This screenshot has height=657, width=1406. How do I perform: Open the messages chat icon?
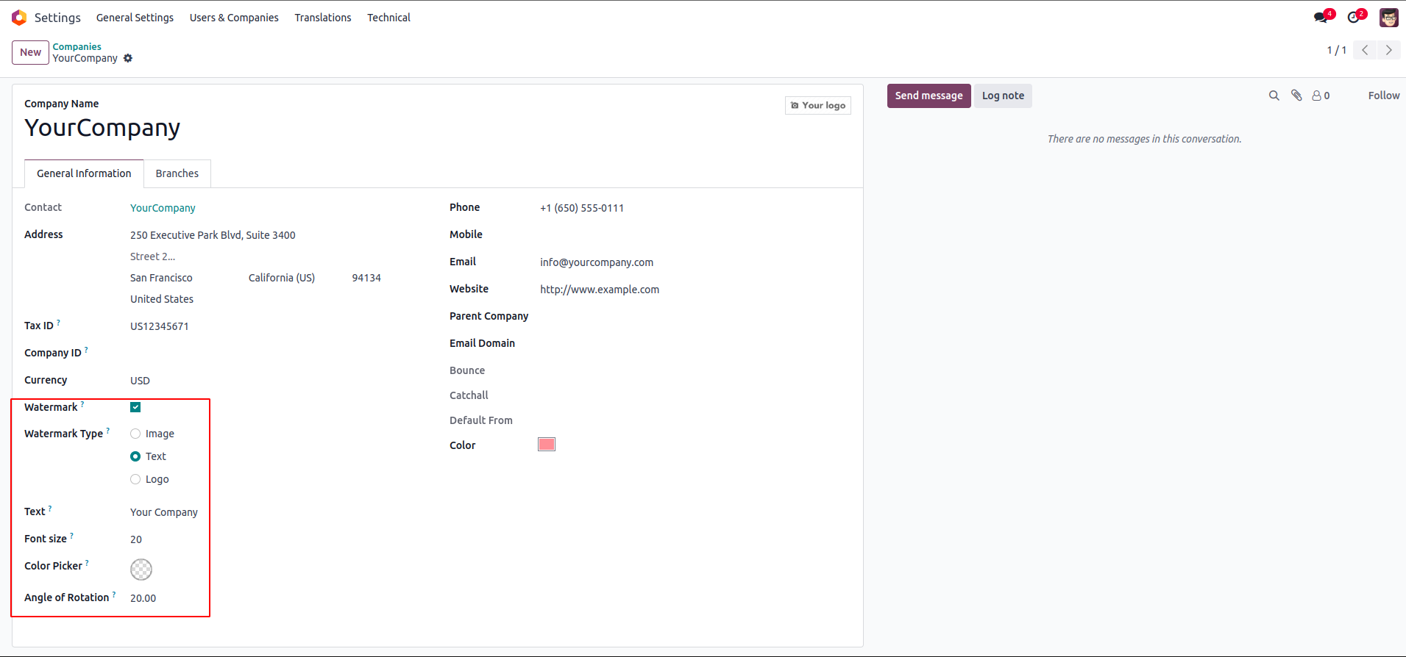[x=1321, y=18]
